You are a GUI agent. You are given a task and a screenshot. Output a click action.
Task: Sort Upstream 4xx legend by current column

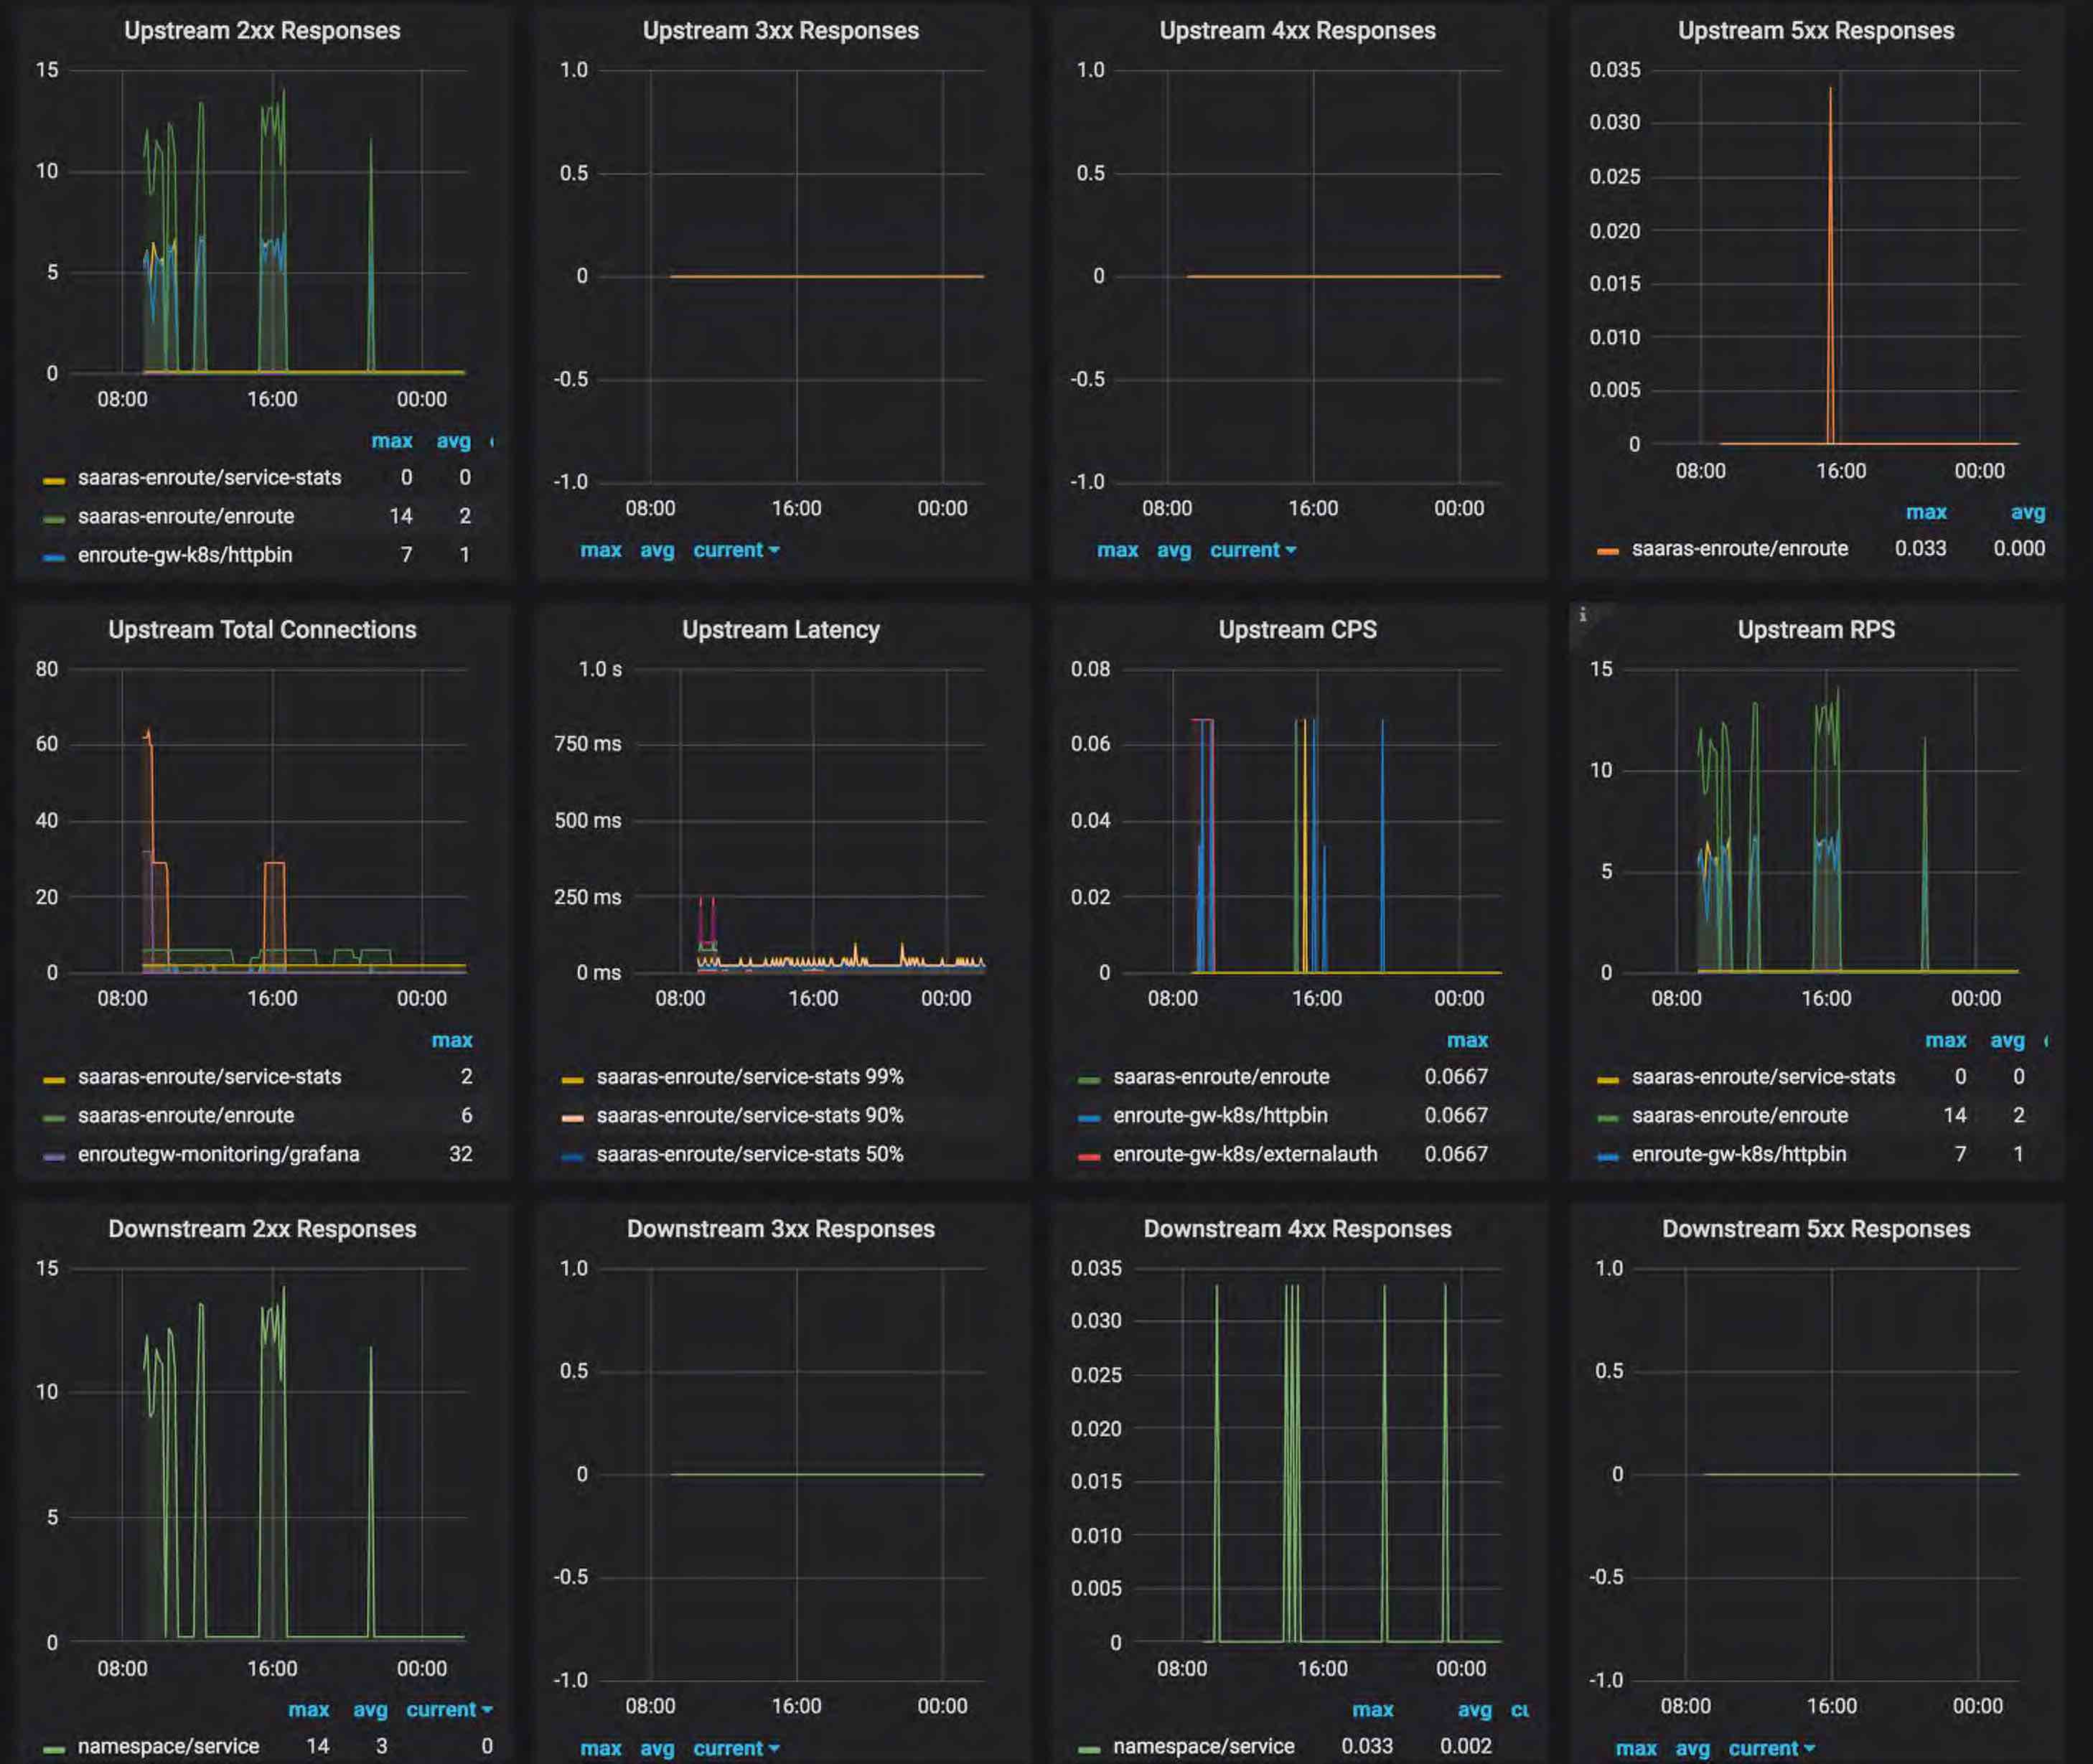[x=1253, y=550]
